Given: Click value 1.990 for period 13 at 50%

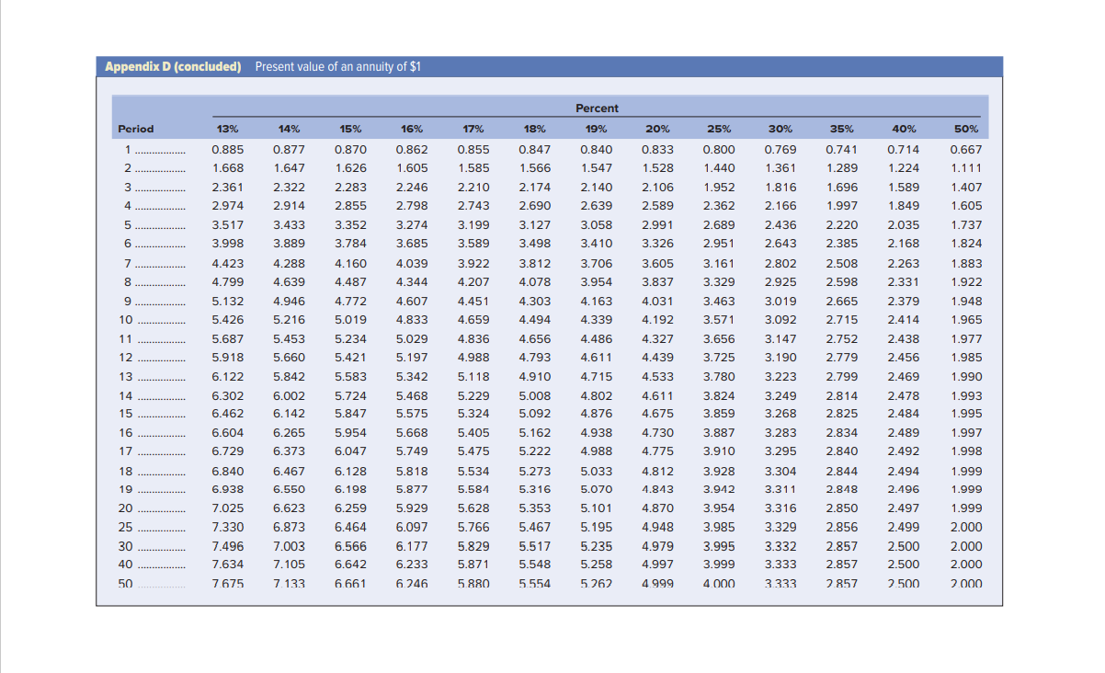Looking at the screenshot, I should tap(965, 377).
